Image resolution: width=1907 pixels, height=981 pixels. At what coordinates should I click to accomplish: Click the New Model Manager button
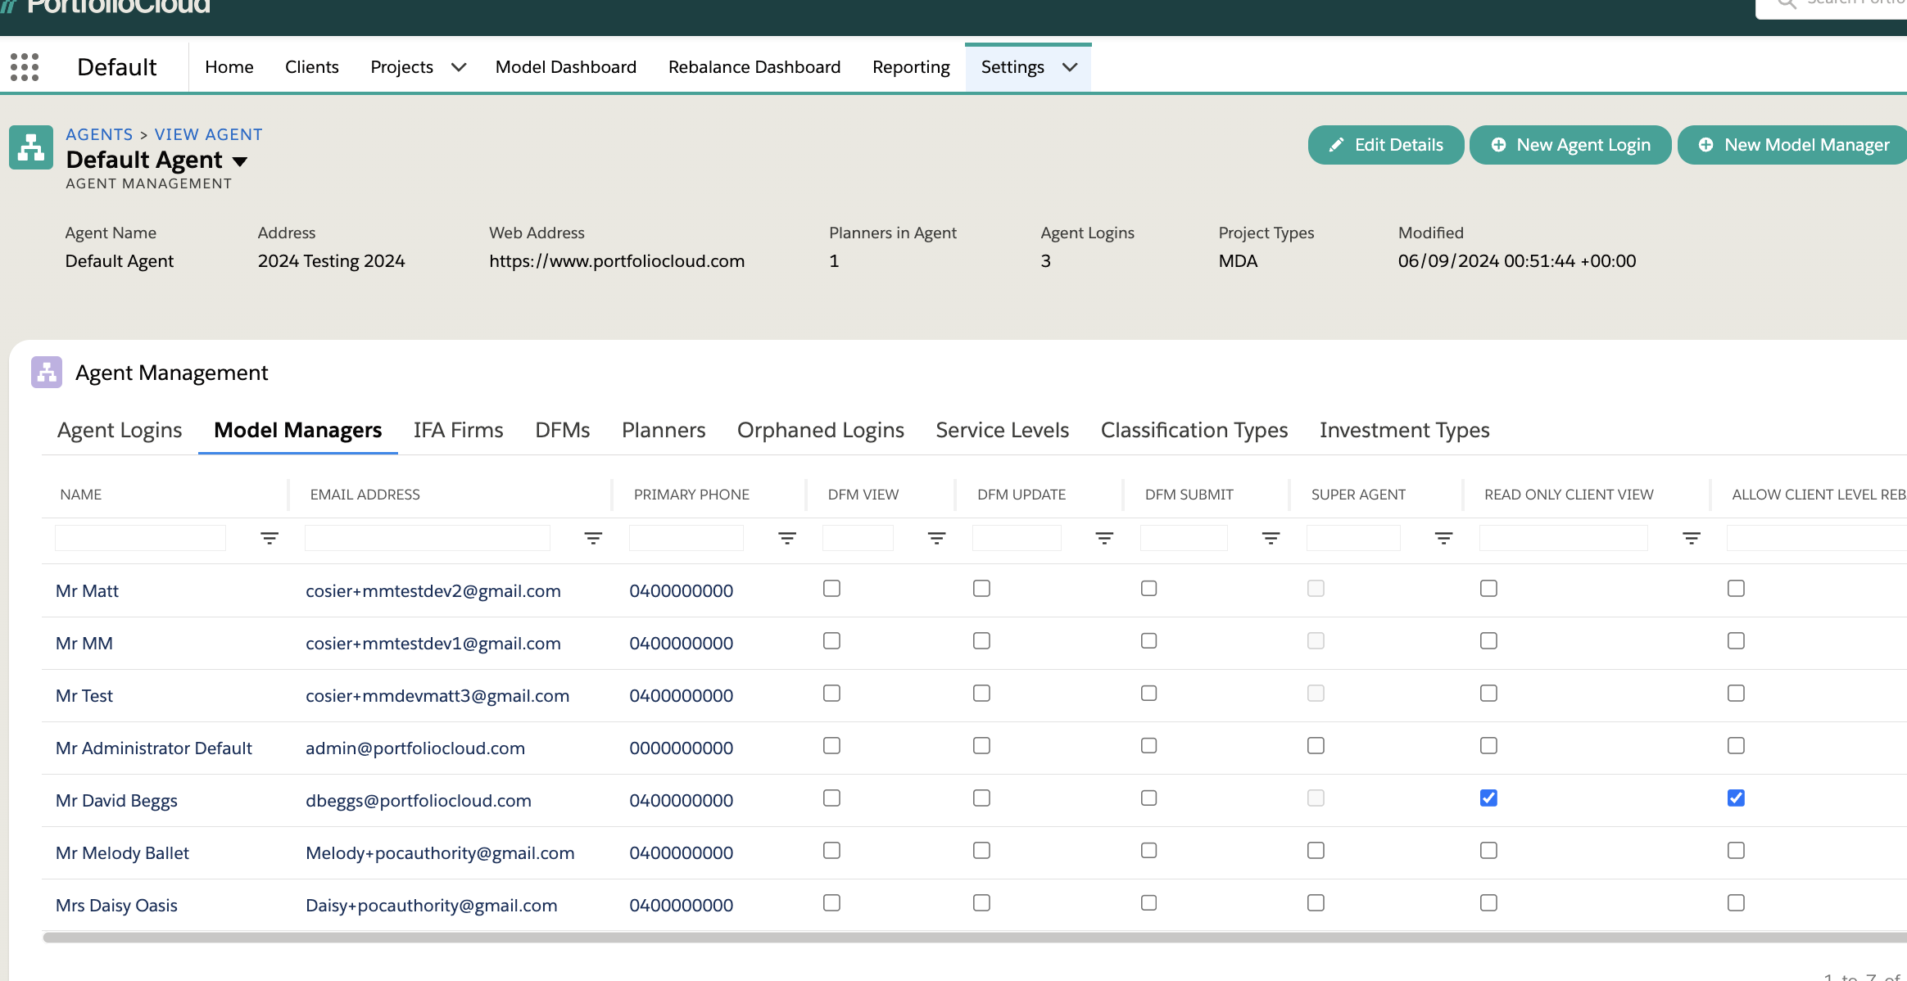click(1794, 145)
